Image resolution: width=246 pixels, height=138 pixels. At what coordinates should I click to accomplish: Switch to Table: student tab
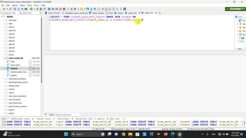(96, 13)
